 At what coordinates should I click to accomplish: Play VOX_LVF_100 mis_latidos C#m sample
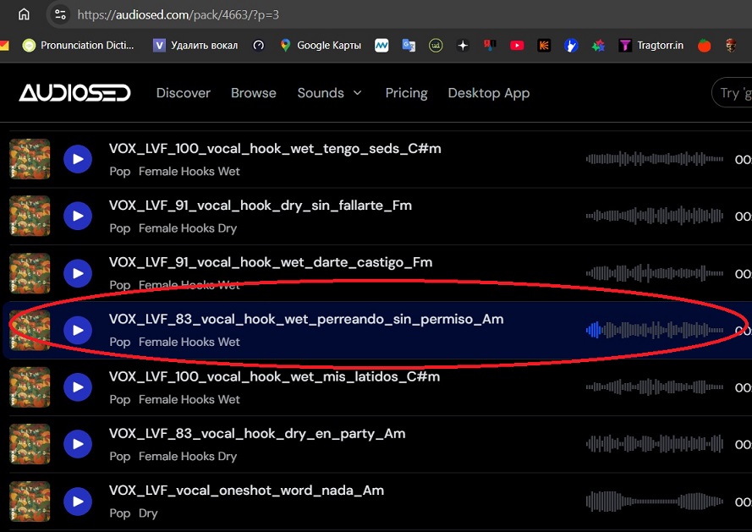click(x=78, y=387)
